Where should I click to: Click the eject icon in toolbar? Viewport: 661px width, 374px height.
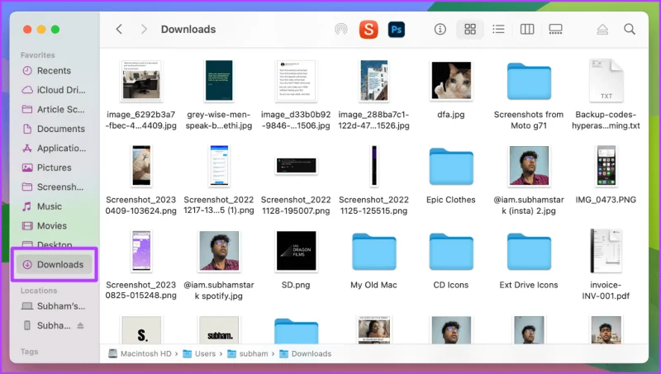click(602, 29)
